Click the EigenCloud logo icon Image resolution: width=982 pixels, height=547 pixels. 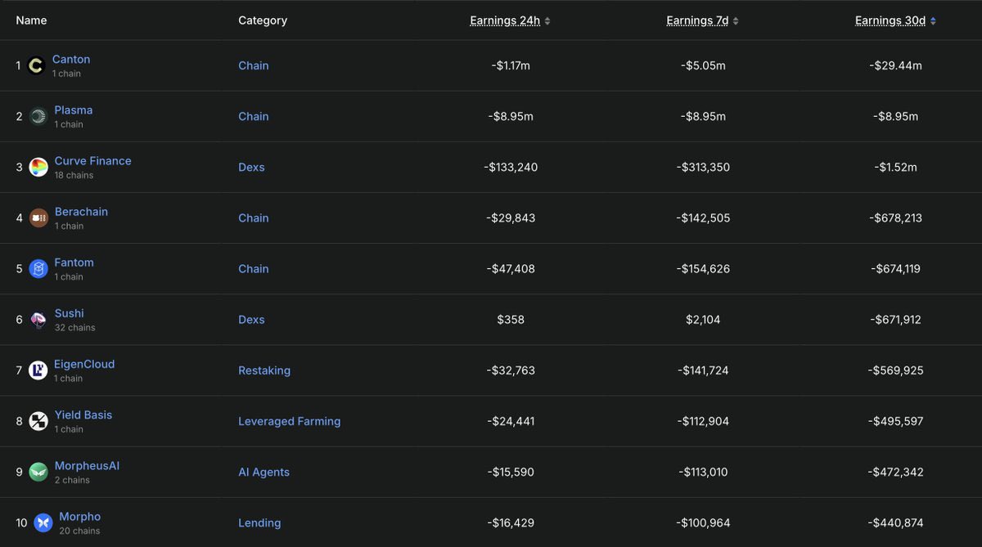(38, 370)
